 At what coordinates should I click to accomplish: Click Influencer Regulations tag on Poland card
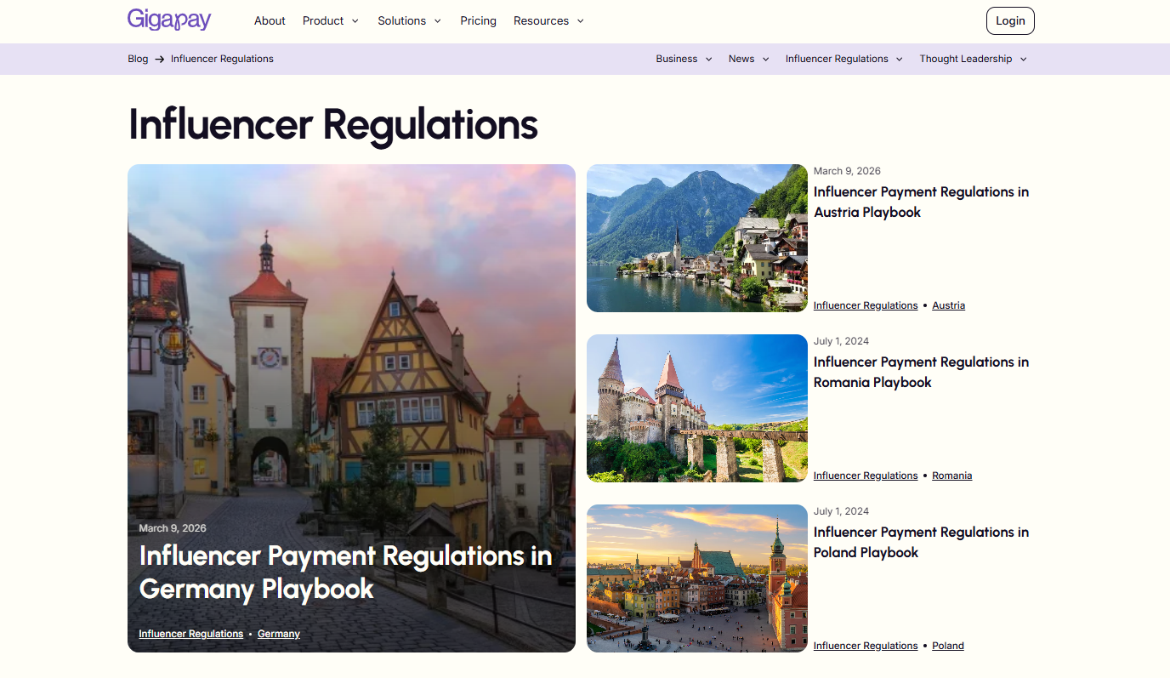866,646
